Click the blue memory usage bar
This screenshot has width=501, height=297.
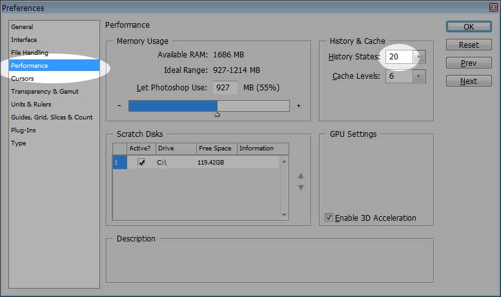(173, 106)
